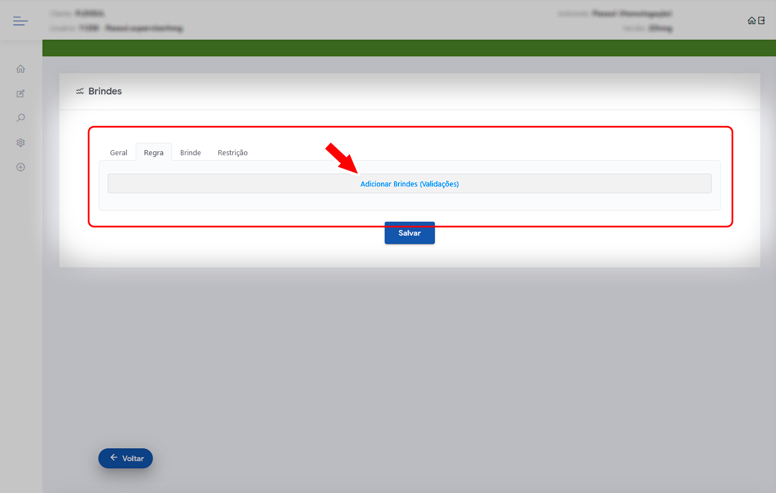The image size is (776, 493).
Task: Open the hamburger menu
Action: click(x=21, y=21)
